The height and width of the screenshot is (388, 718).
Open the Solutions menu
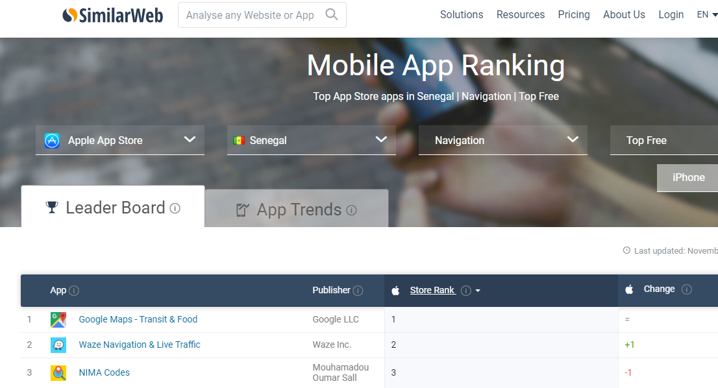click(x=462, y=15)
